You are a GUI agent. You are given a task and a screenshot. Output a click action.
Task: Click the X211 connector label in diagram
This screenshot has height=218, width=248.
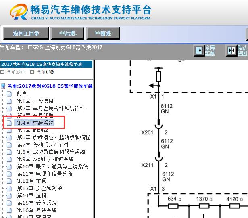(147, 165)
